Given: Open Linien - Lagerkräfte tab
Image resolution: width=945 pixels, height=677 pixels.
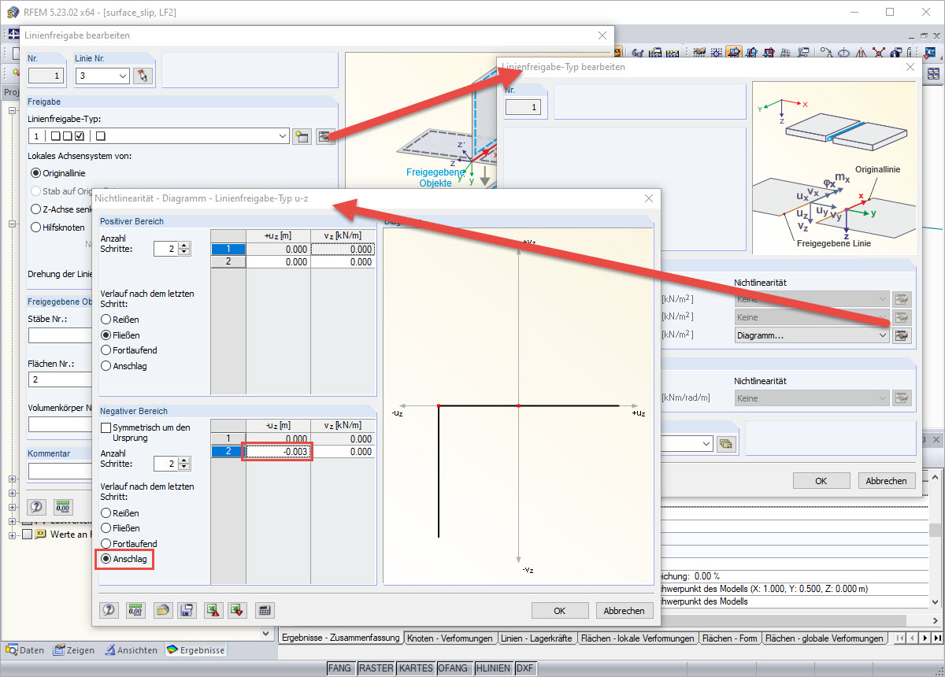Looking at the screenshot, I should pos(536,638).
